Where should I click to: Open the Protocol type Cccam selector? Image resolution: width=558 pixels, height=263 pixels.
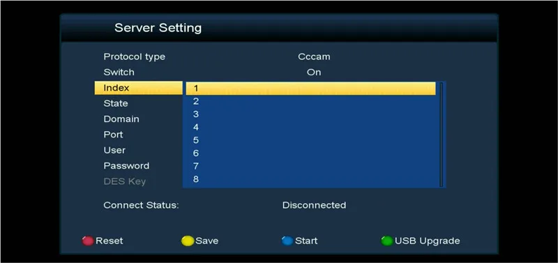[x=314, y=57]
